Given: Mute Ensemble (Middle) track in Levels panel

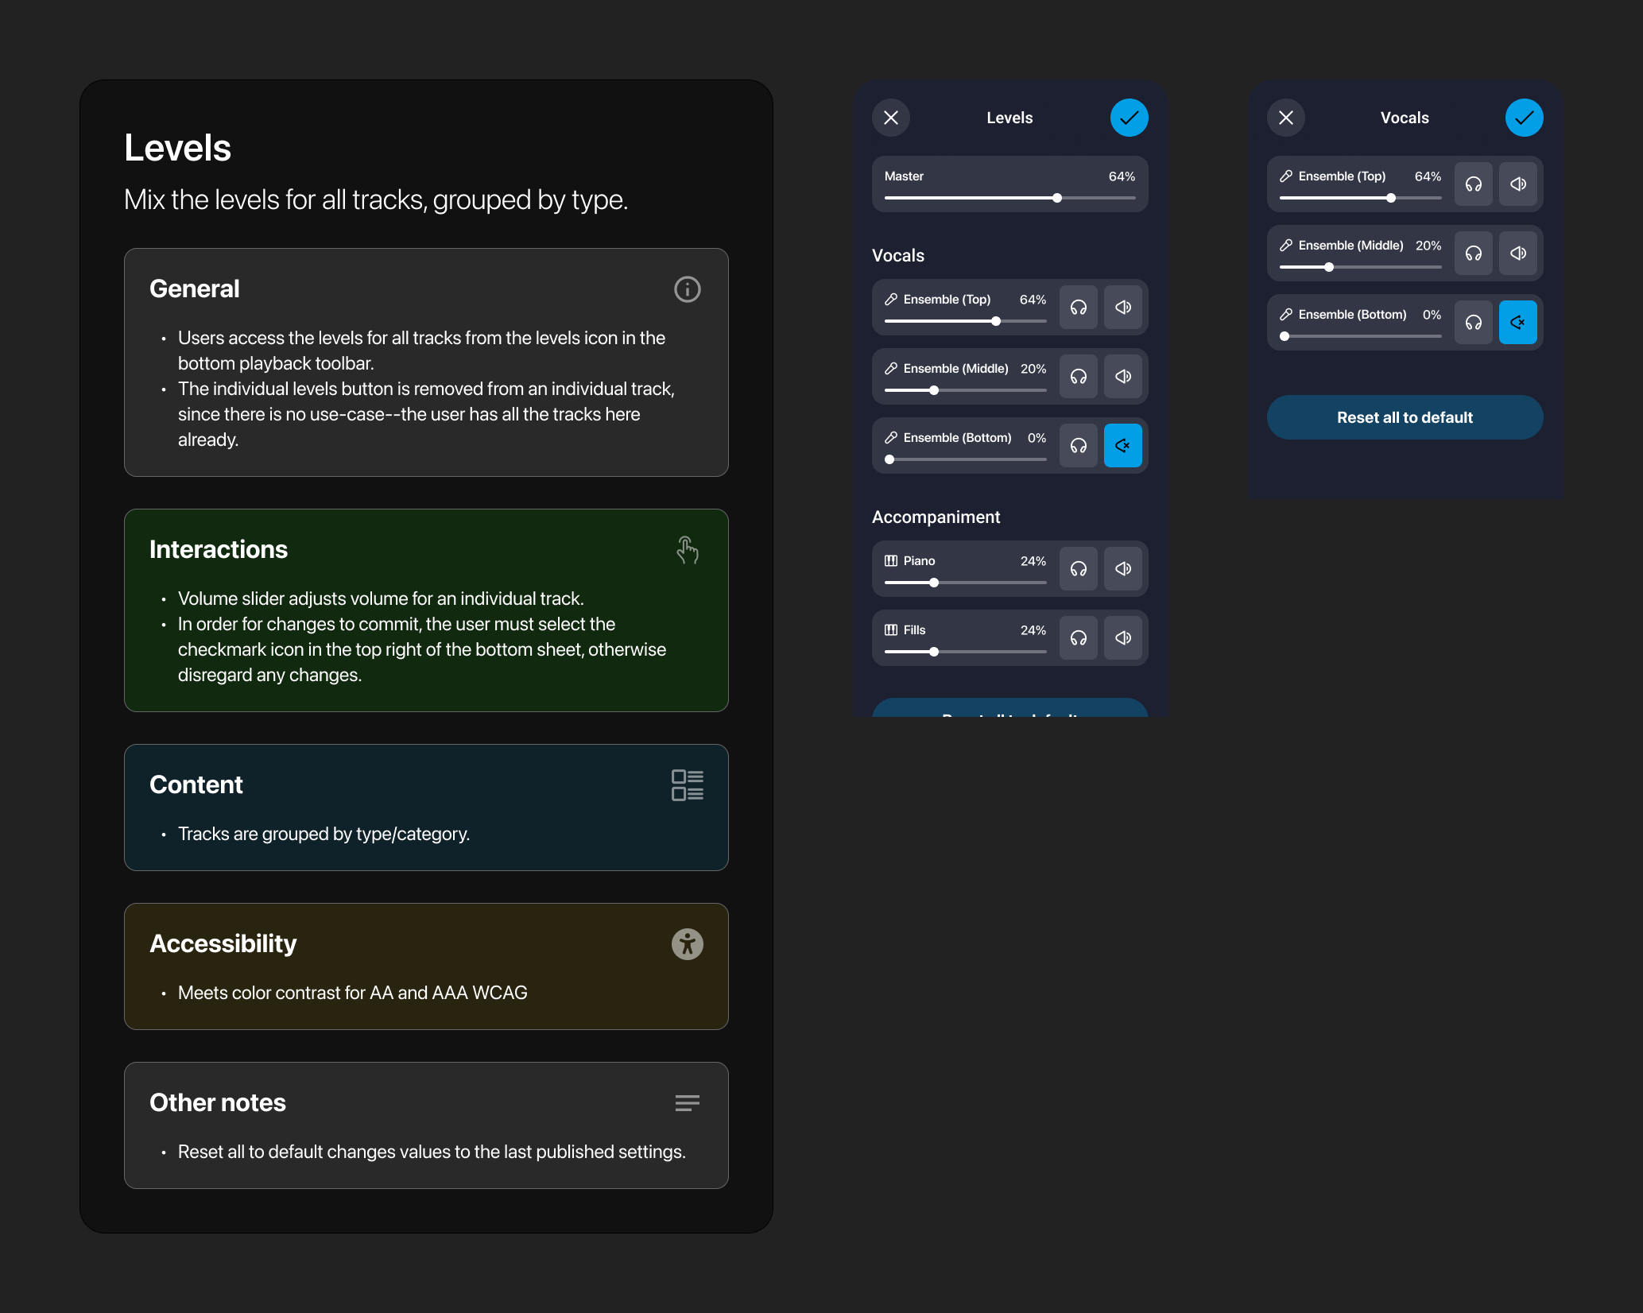Looking at the screenshot, I should 1123,377.
